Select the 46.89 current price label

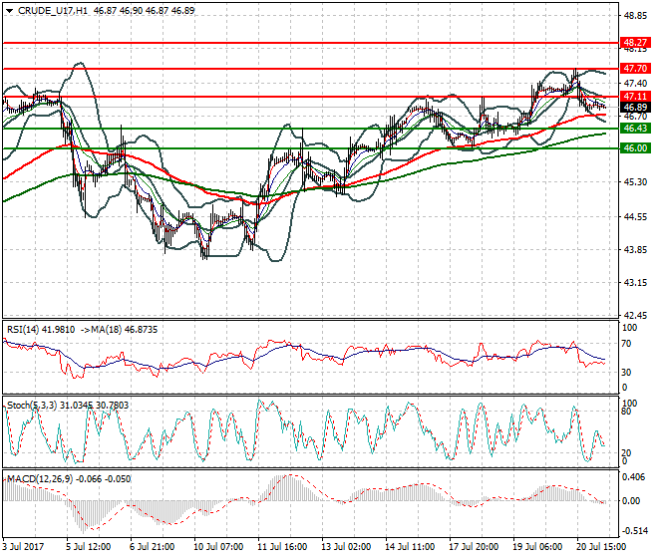635,108
